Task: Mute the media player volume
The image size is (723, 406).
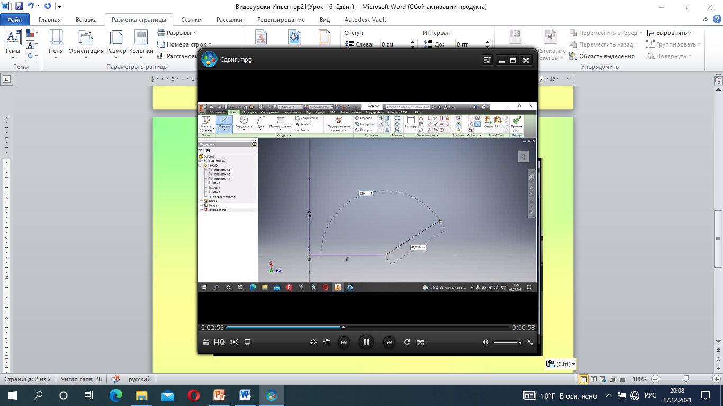Action: 485,342
